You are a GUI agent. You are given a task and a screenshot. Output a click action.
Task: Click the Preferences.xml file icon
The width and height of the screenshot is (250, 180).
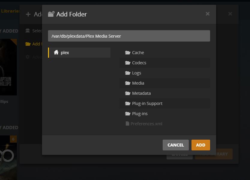click(x=128, y=124)
